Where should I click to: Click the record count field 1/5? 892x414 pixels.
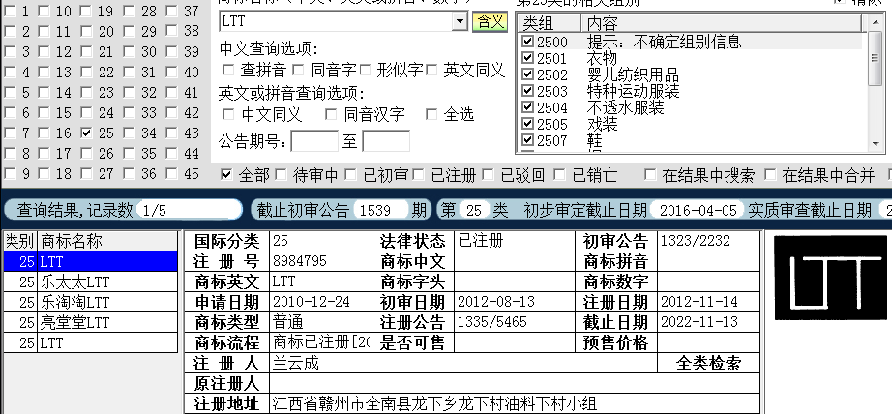190,211
